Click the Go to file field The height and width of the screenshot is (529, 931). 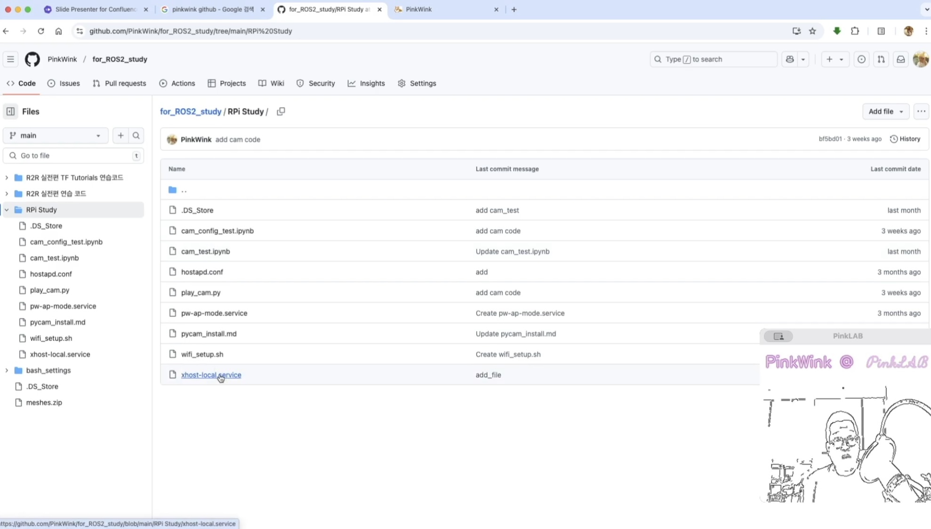point(73,156)
